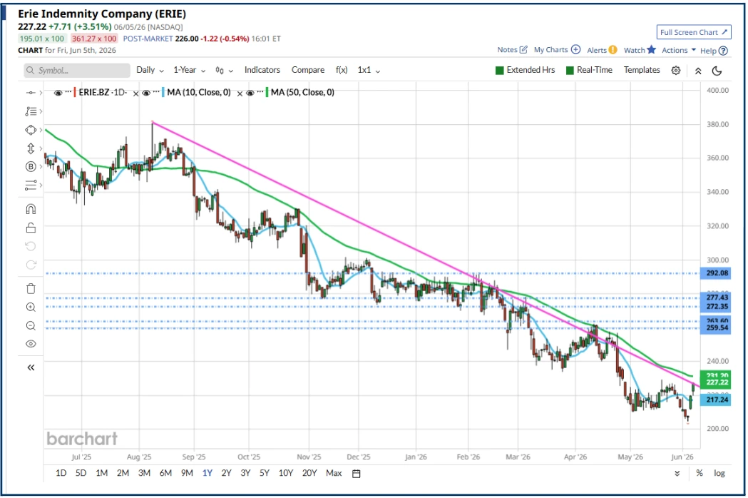748x498 pixels.
Task: Toggle visibility of MA (10, Close, 0)
Action: point(146,93)
